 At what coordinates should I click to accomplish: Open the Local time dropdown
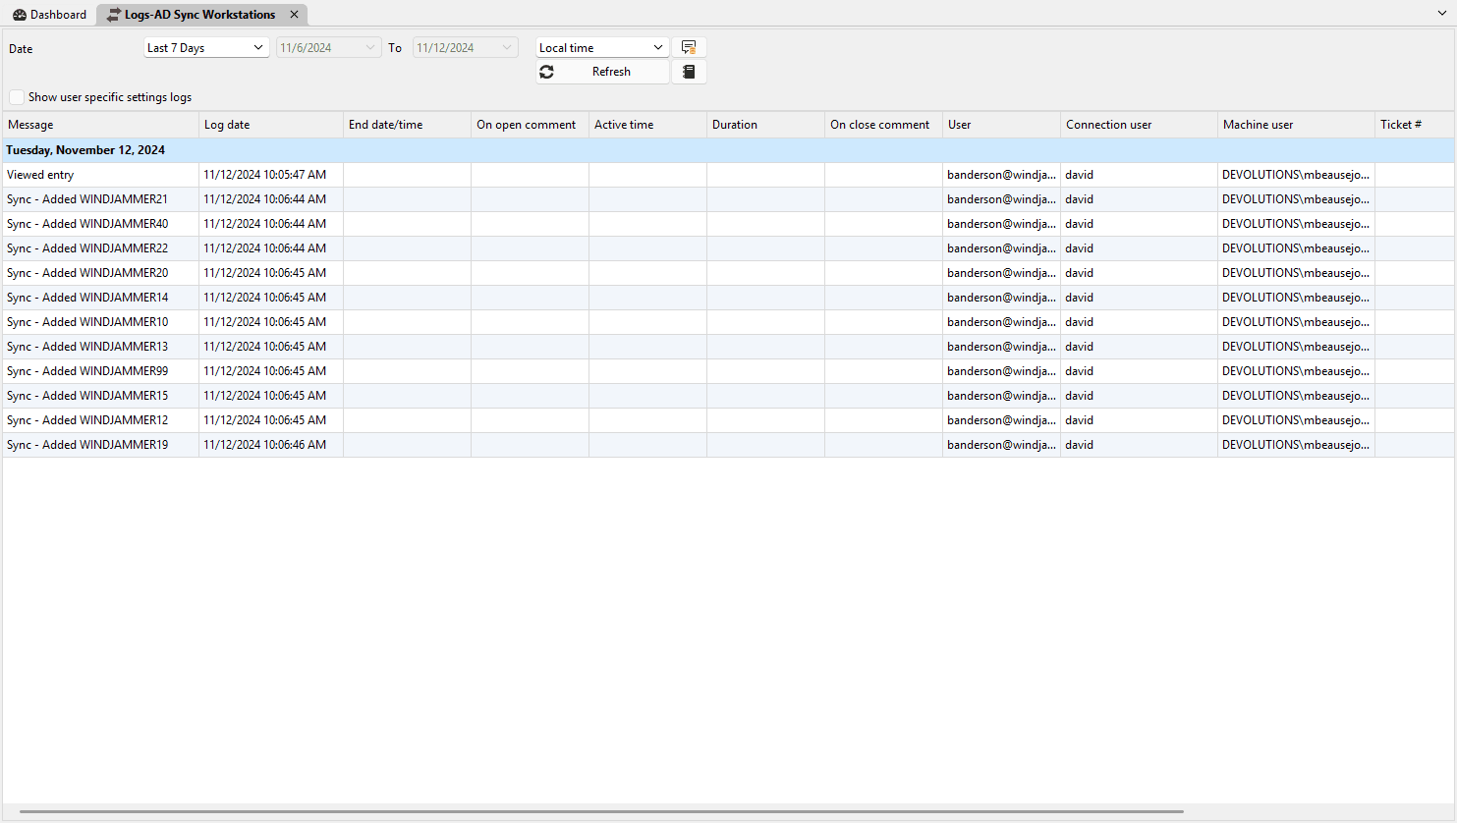[601, 47]
